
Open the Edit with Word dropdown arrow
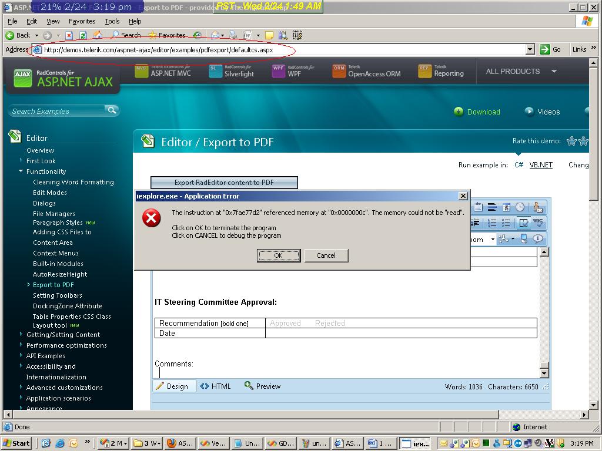[258, 35]
